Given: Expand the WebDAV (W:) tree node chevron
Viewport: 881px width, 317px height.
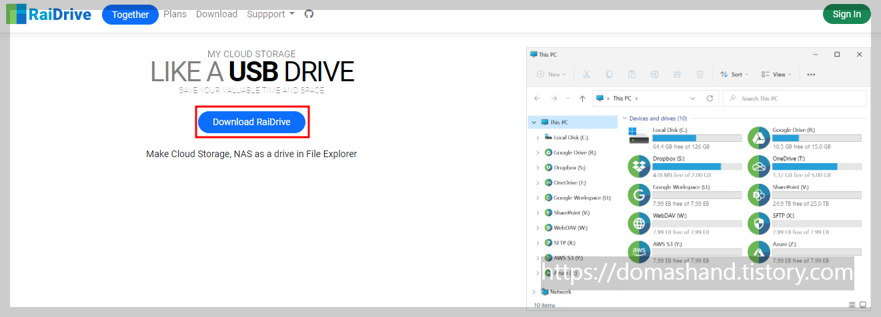Looking at the screenshot, I should pos(538,228).
